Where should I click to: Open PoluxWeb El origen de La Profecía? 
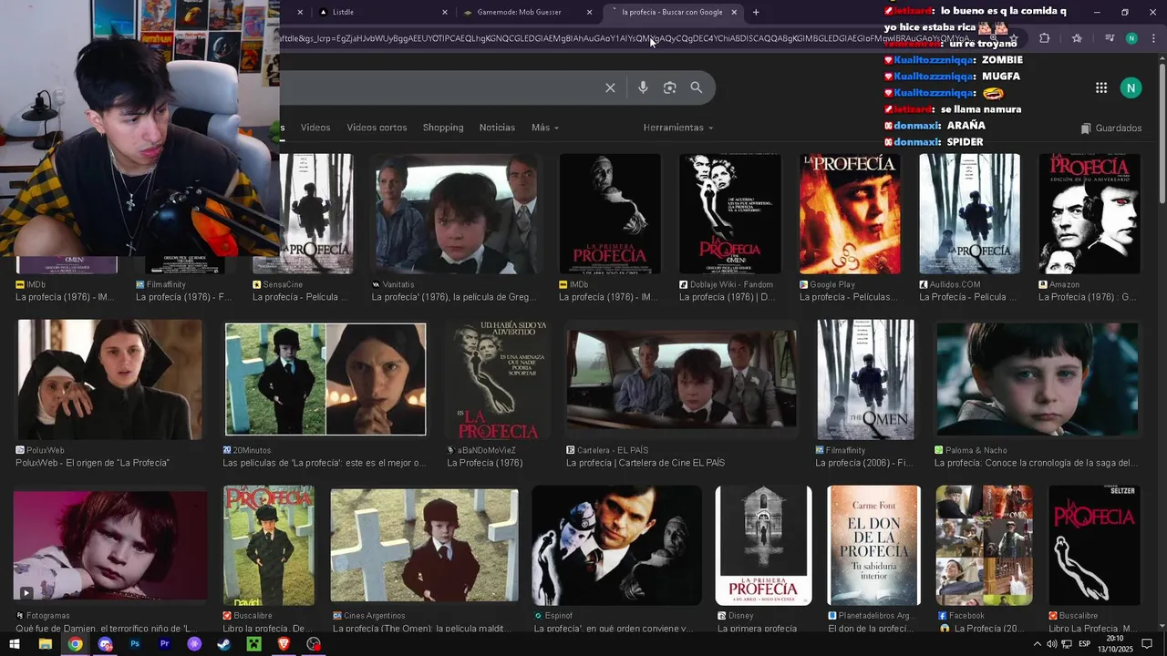pos(92,463)
